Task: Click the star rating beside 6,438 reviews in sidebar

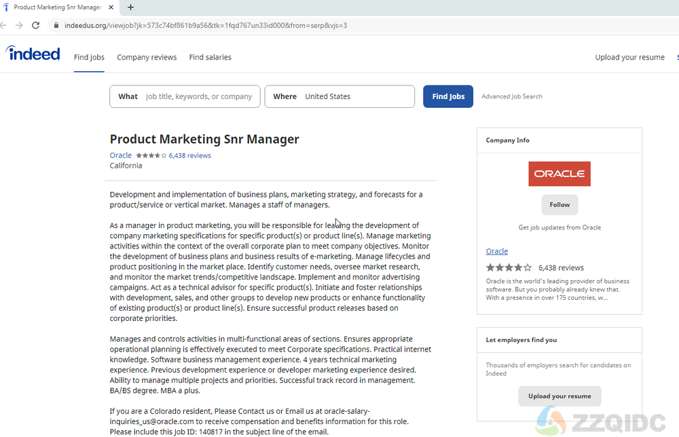Action: (x=509, y=268)
